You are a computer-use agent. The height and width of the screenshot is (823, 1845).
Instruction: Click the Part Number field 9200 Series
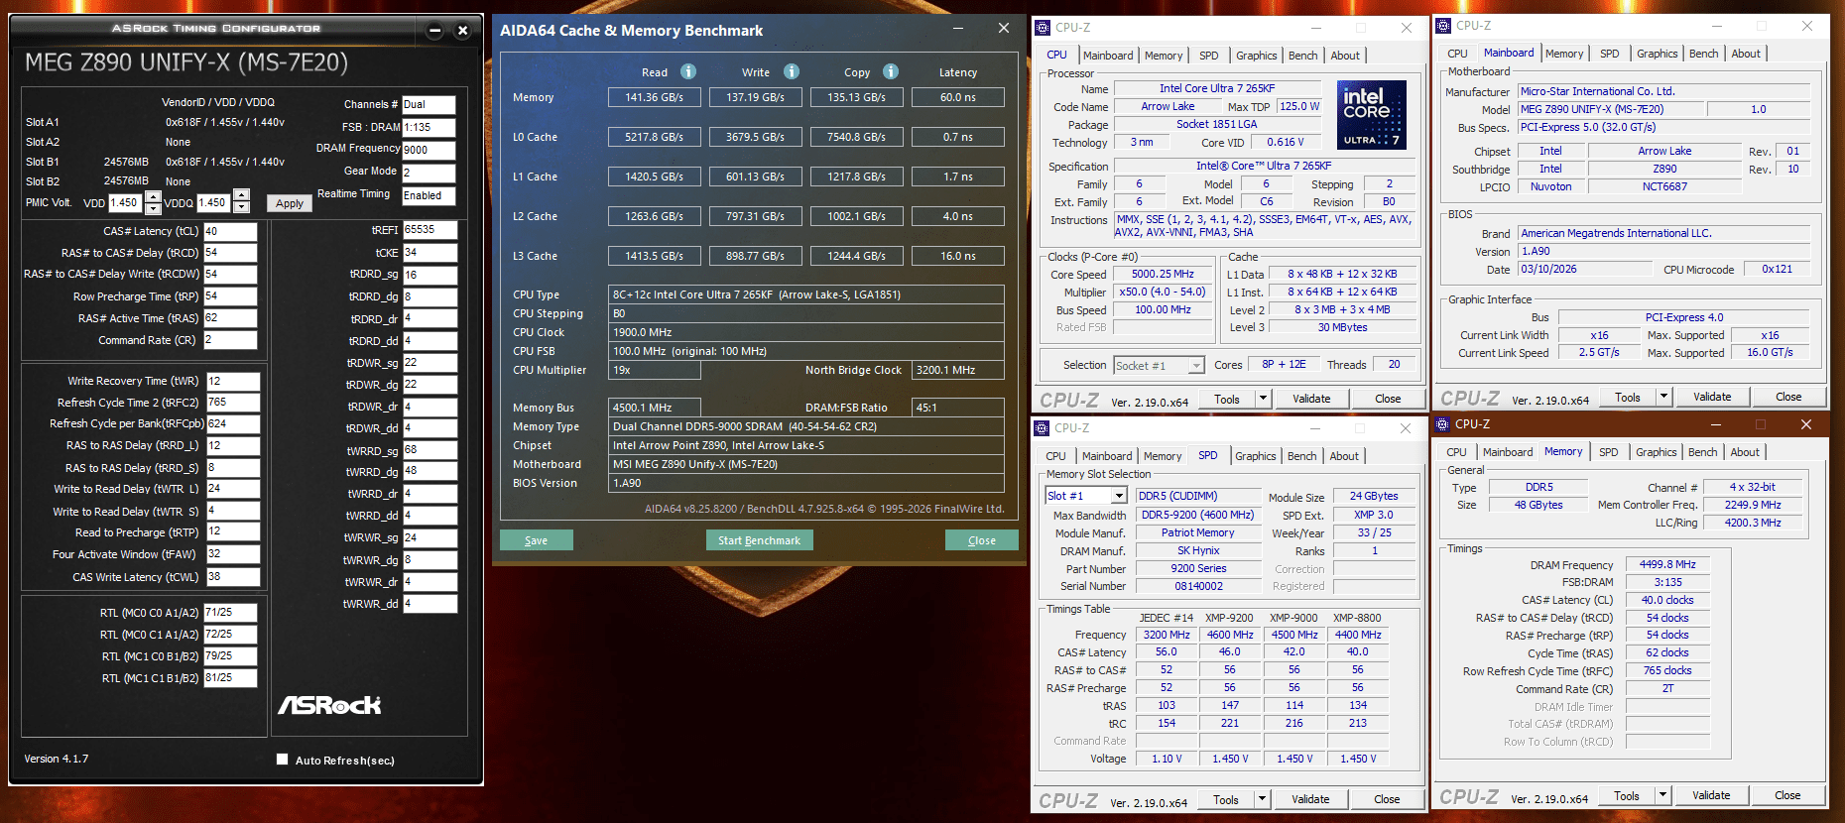(x=1198, y=568)
